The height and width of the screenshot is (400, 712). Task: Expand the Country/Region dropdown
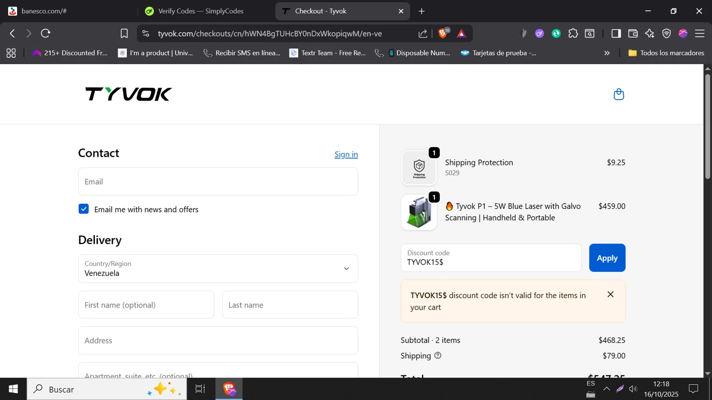[x=218, y=269]
